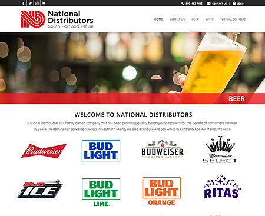Click the padlock Login icon
Screen dimensions: 265x216
coord(234,4)
